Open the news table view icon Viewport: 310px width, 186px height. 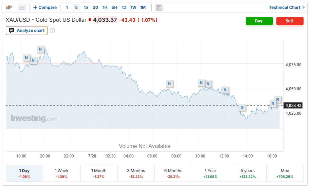(159, 7)
